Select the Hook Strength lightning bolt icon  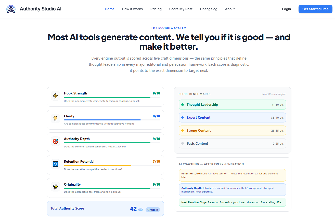55,96
